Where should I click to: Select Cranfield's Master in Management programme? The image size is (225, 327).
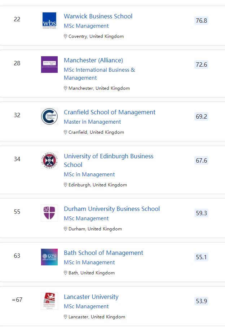pyautogui.click(x=92, y=122)
